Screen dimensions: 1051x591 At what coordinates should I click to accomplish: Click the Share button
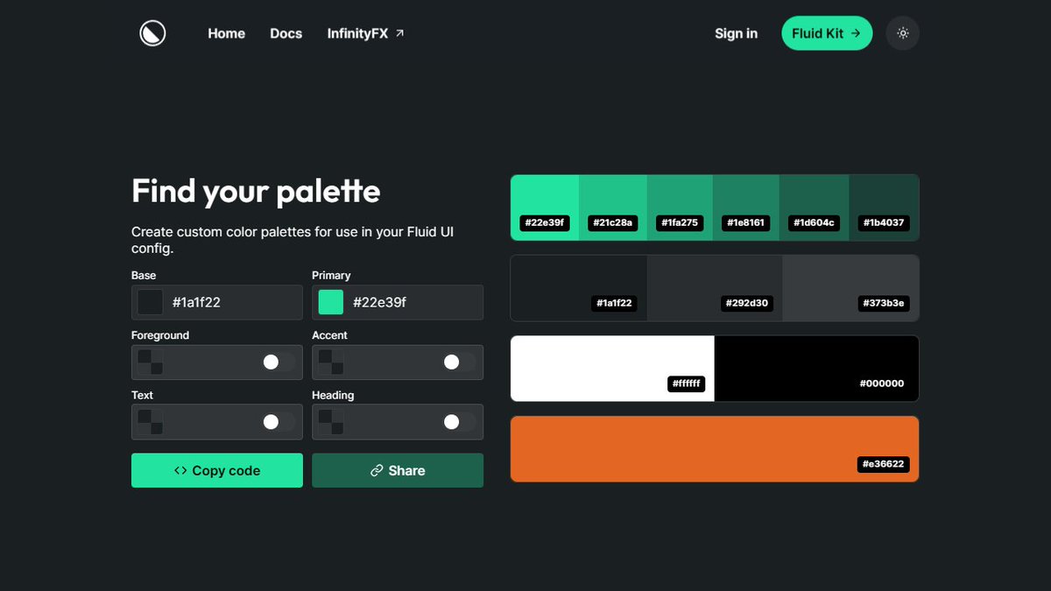(398, 470)
